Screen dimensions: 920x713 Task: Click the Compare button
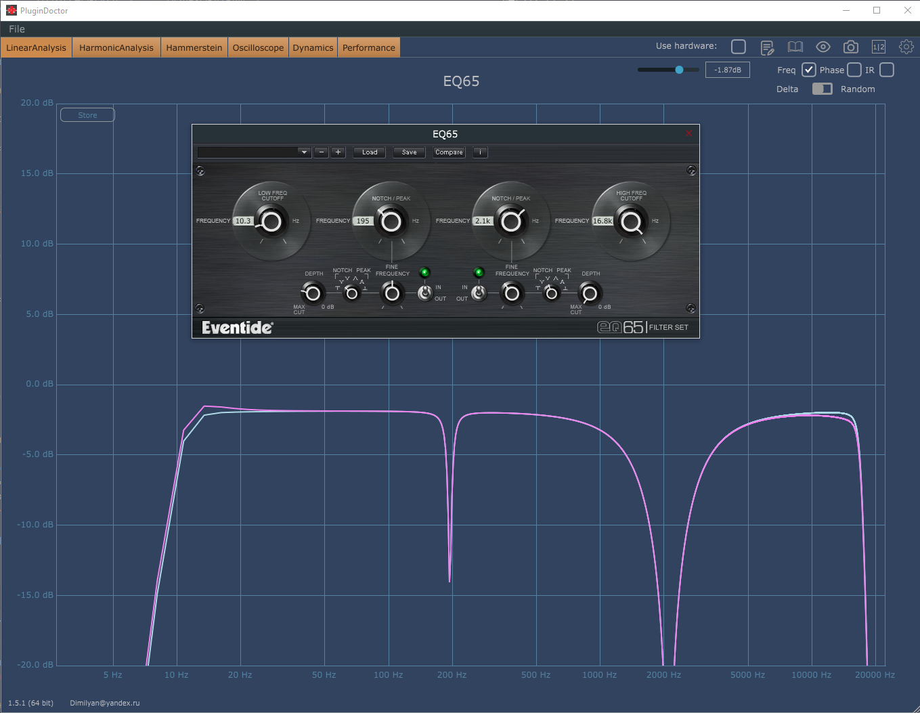tap(450, 152)
